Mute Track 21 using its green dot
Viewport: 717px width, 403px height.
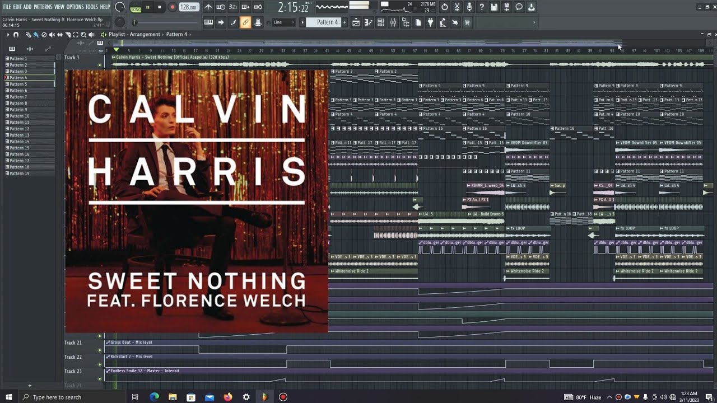(x=100, y=350)
